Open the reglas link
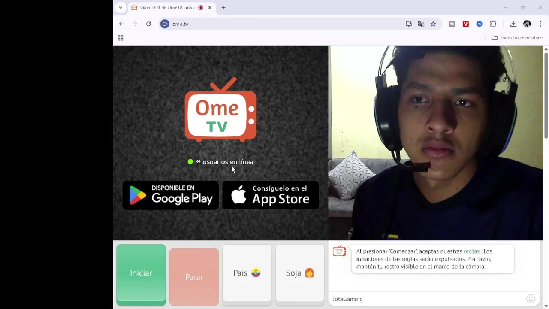 pyautogui.click(x=471, y=251)
